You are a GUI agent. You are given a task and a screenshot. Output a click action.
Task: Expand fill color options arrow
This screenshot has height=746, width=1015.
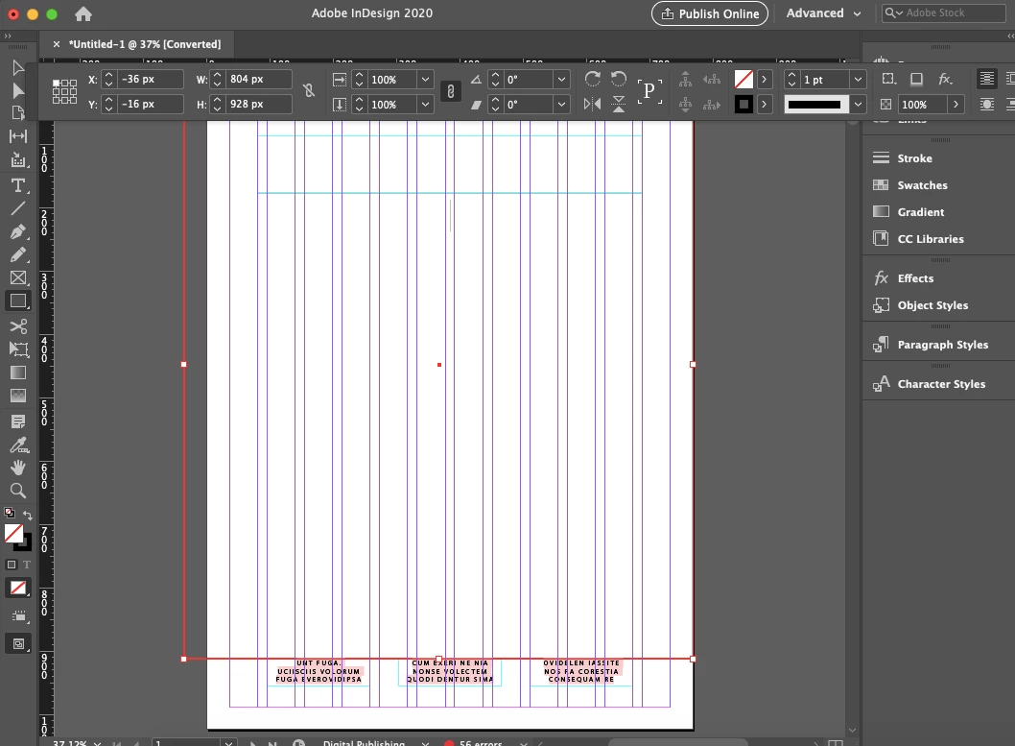[764, 80]
